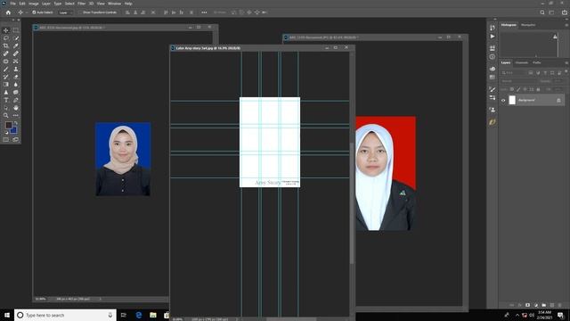This screenshot has height=321, width=570.
Task: Toggle the layer filter on/off switch
Action: click(566, 71)
